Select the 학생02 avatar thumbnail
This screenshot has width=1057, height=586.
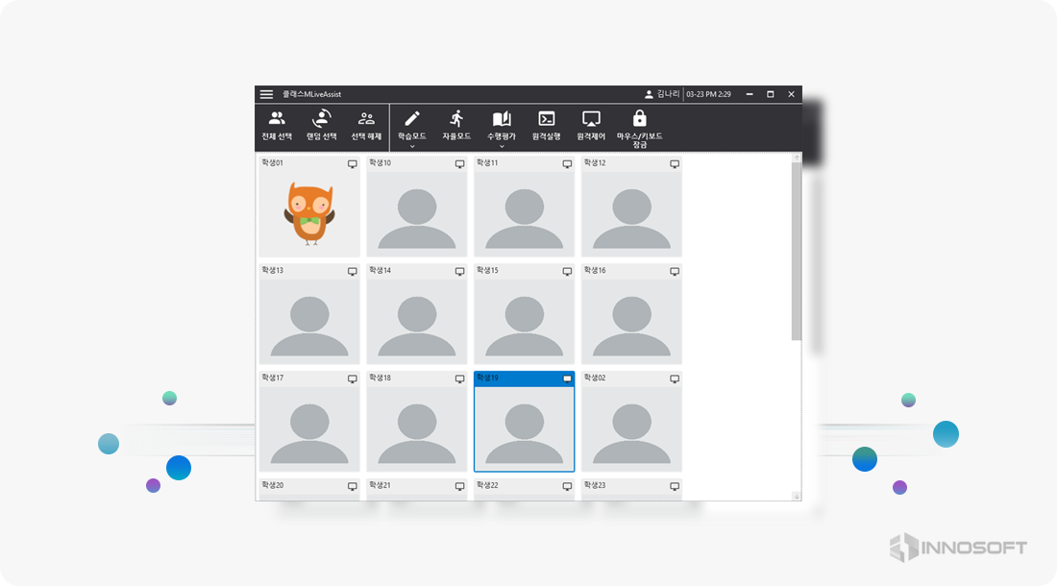(631, 428)
